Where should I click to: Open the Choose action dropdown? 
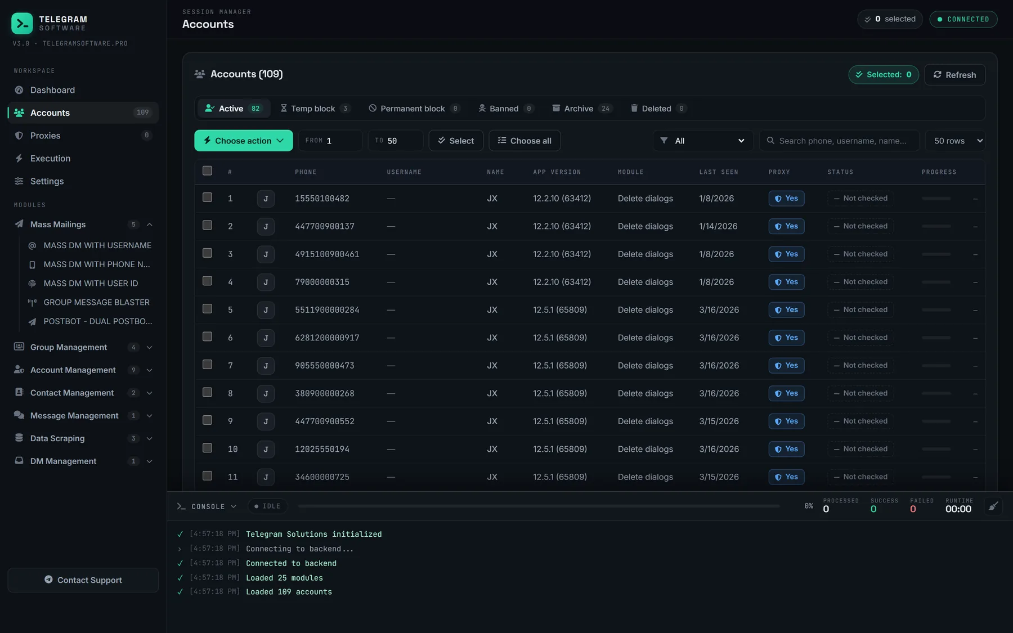tap(244, 141)
